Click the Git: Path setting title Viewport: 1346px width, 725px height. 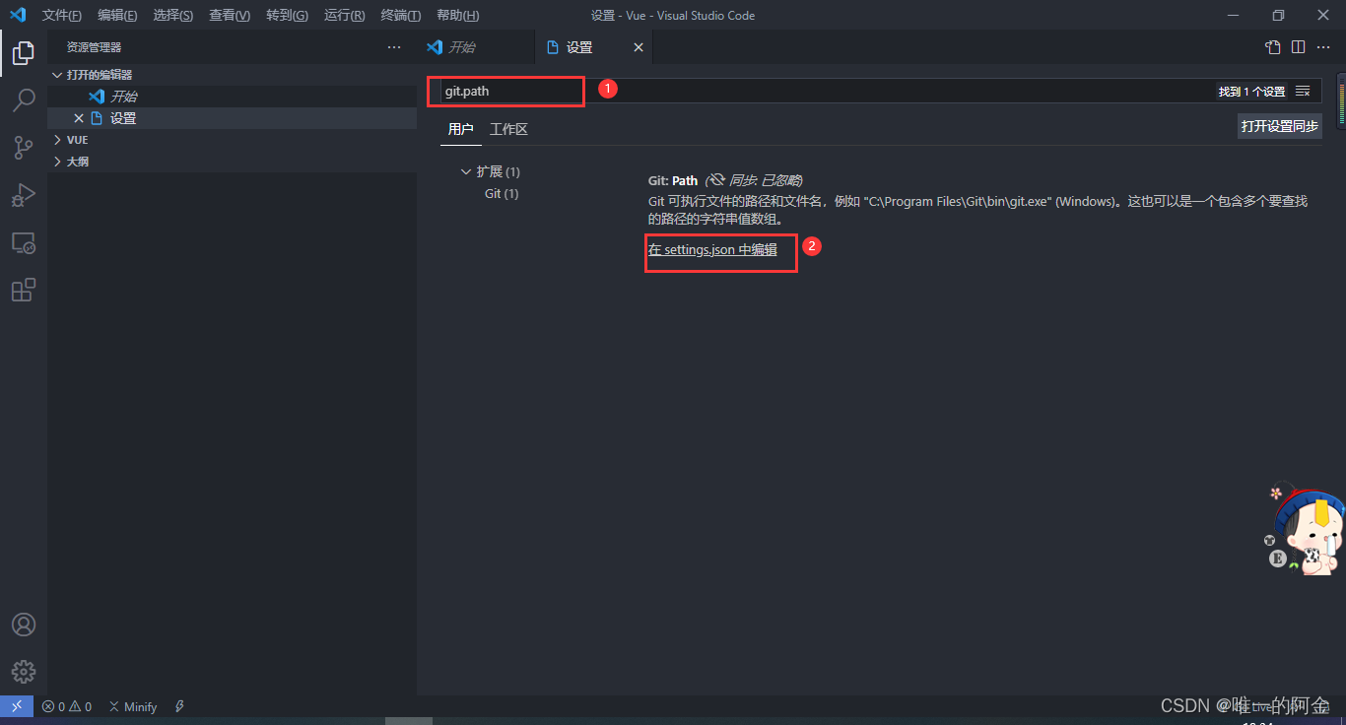[673, 180]
